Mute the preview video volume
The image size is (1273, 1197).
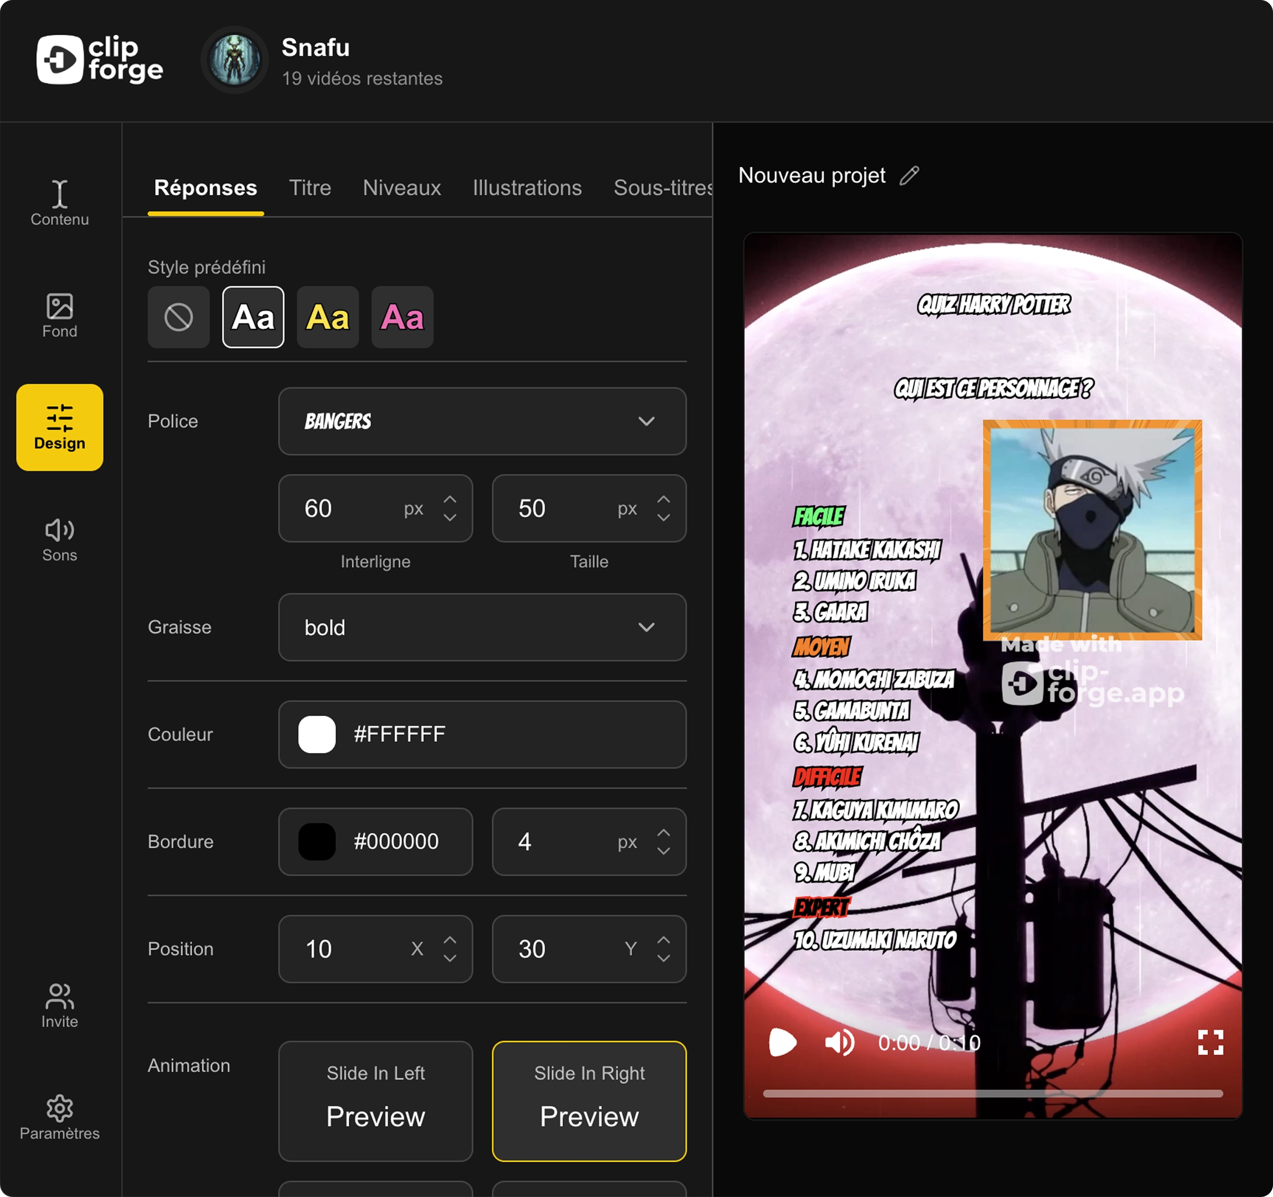pyautogui.click(x=839, y=1043)
